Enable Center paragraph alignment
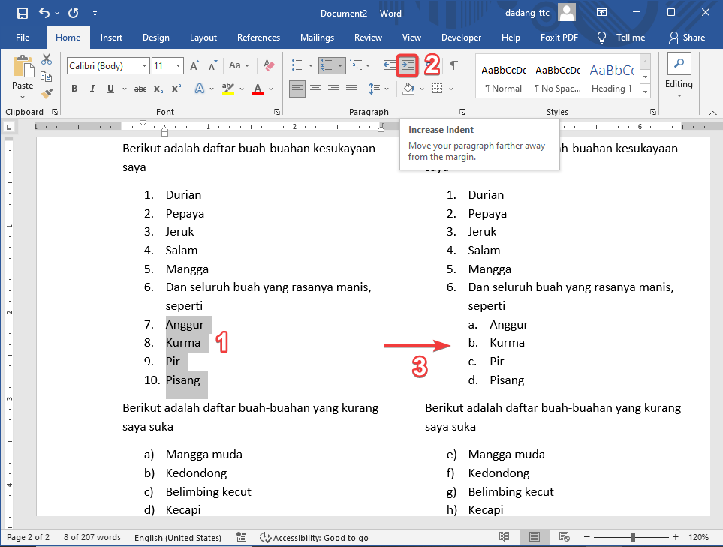Screen dimensions: 723x547 [x=315, y=89]
